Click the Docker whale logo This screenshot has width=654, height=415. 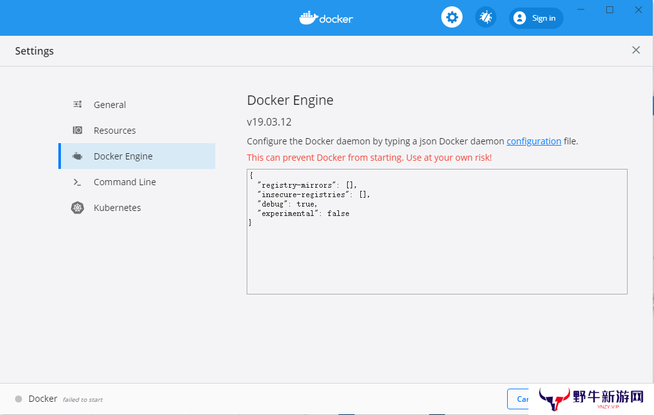point(326,18)
